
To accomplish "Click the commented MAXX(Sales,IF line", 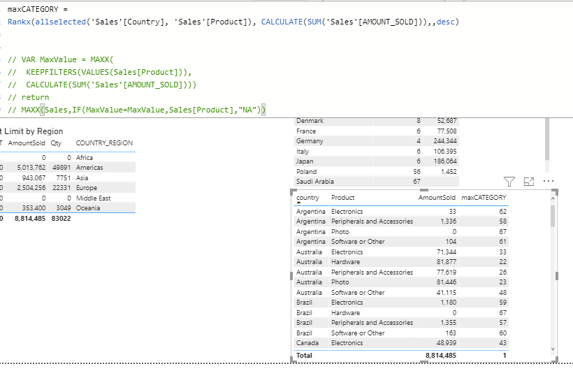I will (x=137, y=110).
